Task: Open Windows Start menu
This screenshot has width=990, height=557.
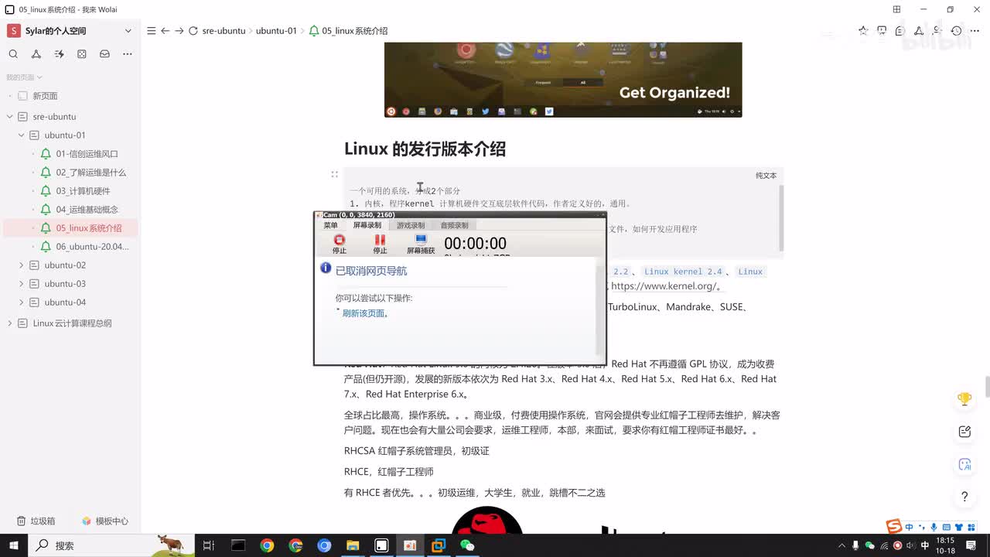Action: pos(15,545)
